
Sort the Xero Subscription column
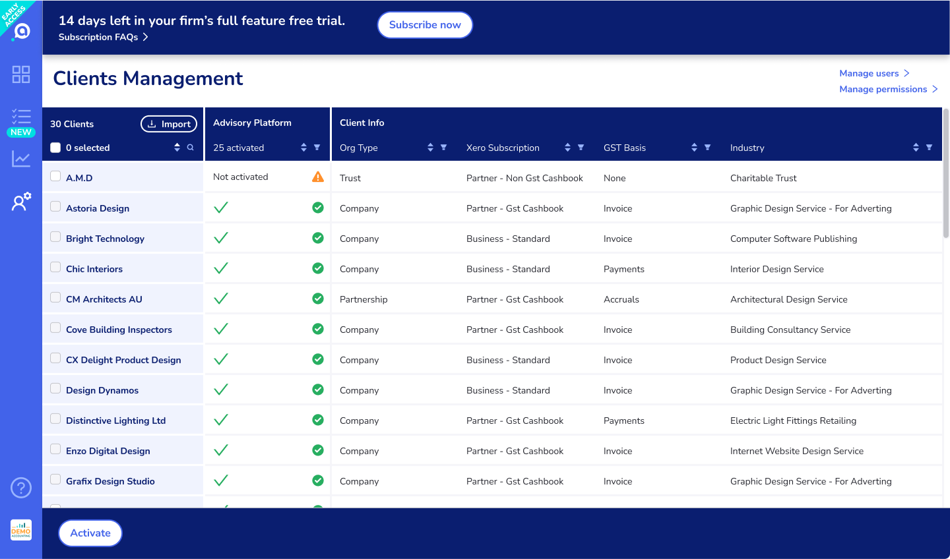[x=567, y=148]
